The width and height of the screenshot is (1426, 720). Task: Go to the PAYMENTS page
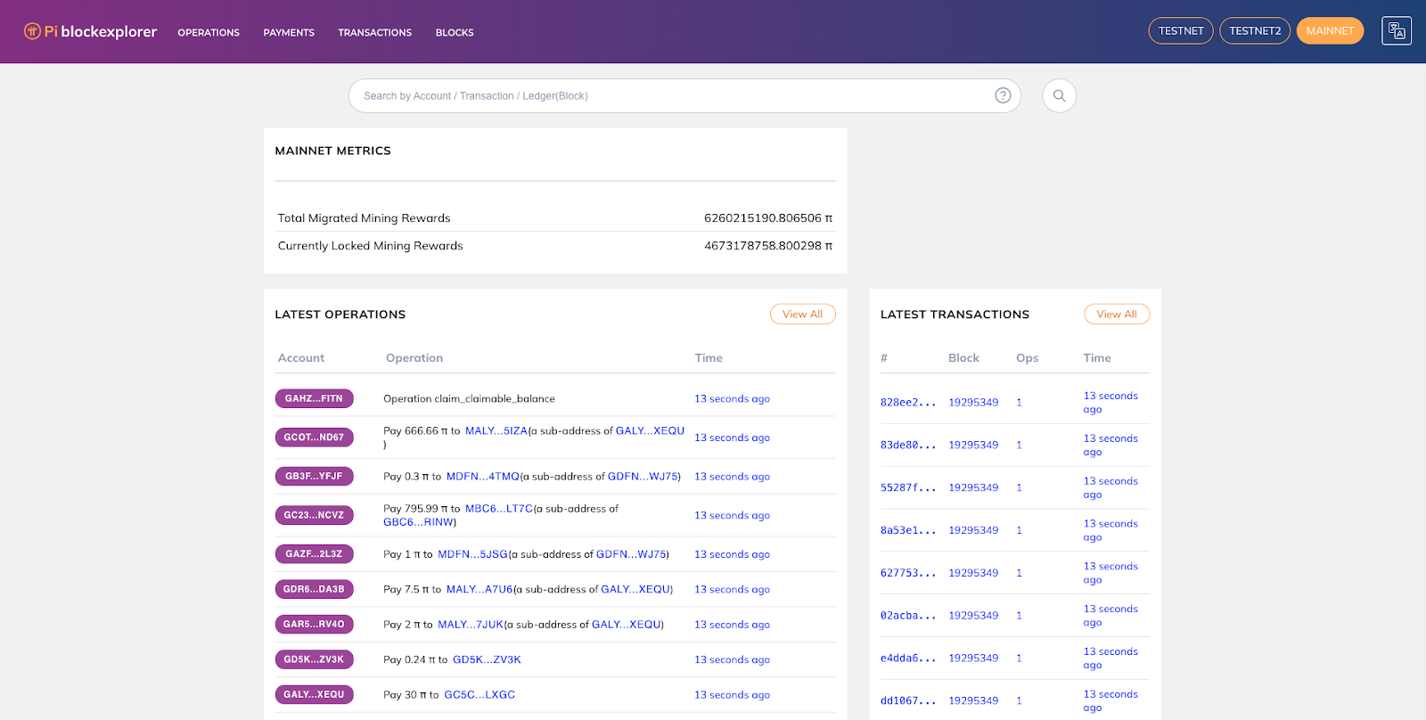tap(289, 33)
